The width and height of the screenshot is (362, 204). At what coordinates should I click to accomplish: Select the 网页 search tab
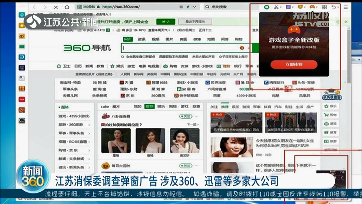point(128,39)
